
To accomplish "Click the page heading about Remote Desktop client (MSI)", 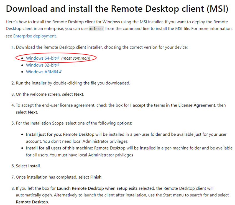I will pos(117,9).
